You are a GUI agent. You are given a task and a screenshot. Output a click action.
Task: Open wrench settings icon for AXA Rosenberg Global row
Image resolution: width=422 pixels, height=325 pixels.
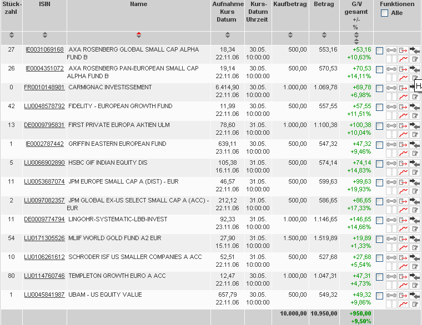(x=391, y=50)
